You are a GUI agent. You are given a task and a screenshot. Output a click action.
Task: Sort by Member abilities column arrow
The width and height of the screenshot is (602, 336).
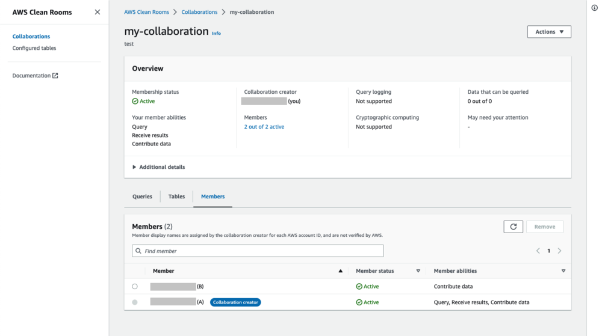click(563, 271)
